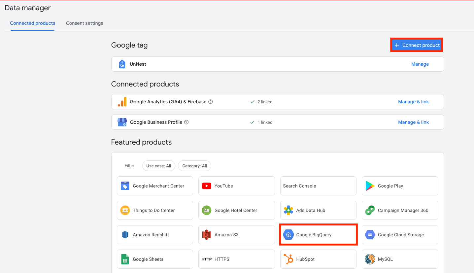The width and height of the screenshot is (474, 273).
Task: Click the Amazon Redshift icon
Action: tap(125, 235)
